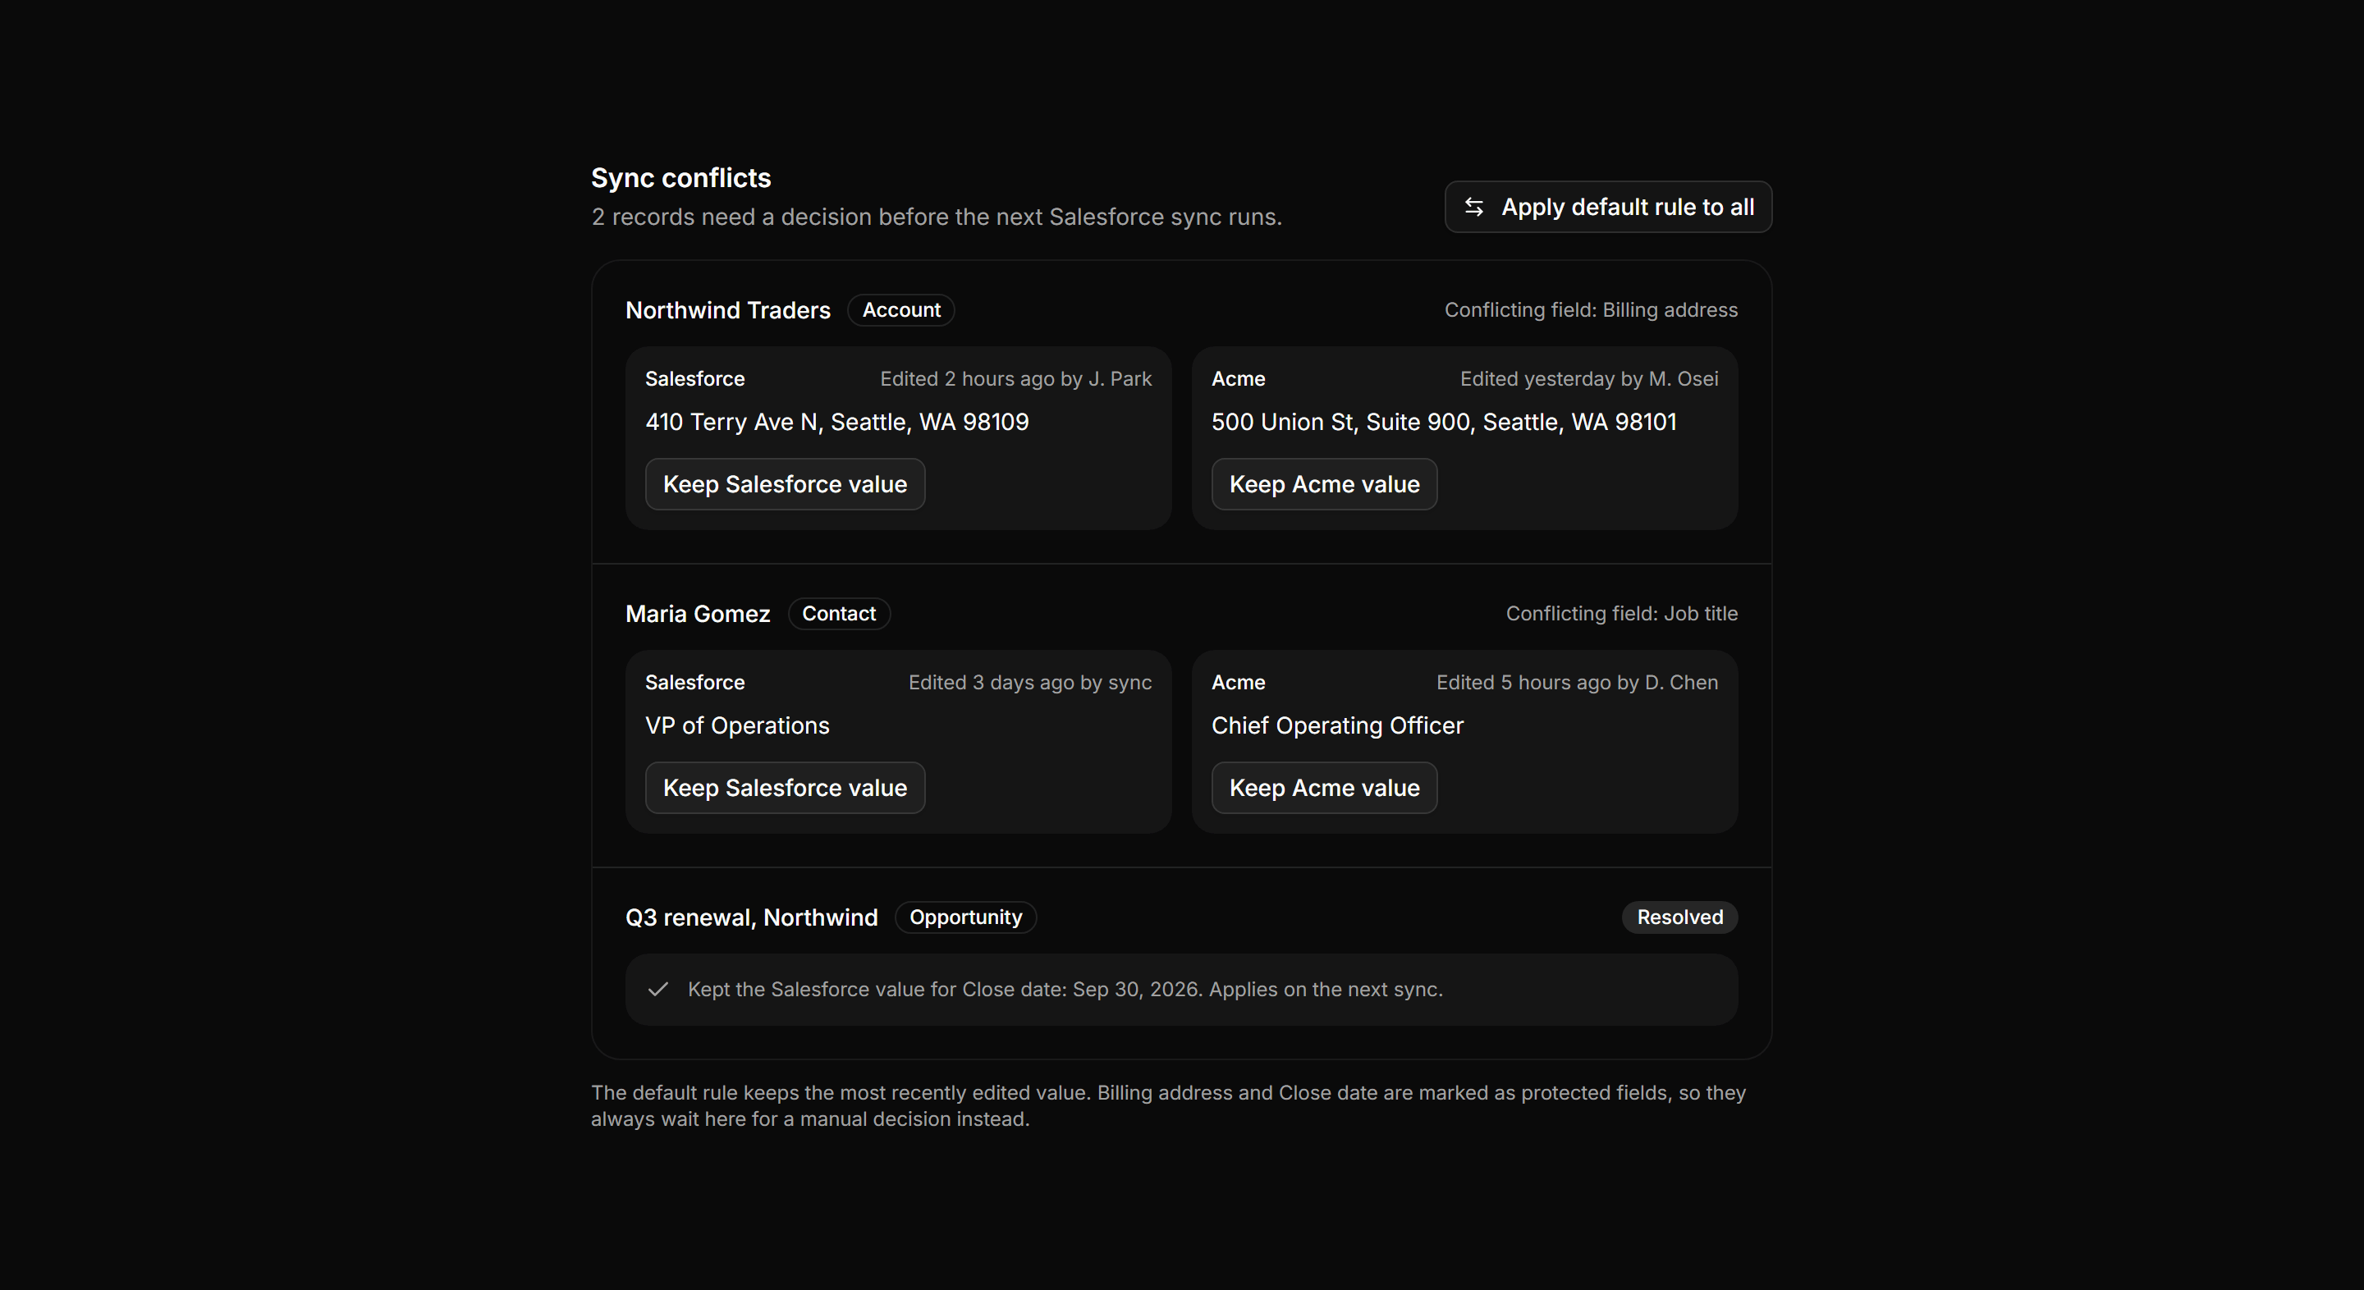The image size is (2364, 1290).
Task: Click 'Conflicting field: Billing address' label
Action: (1592, 310)
